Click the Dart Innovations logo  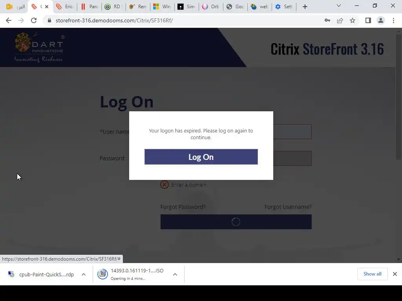(x=39, y=47)
